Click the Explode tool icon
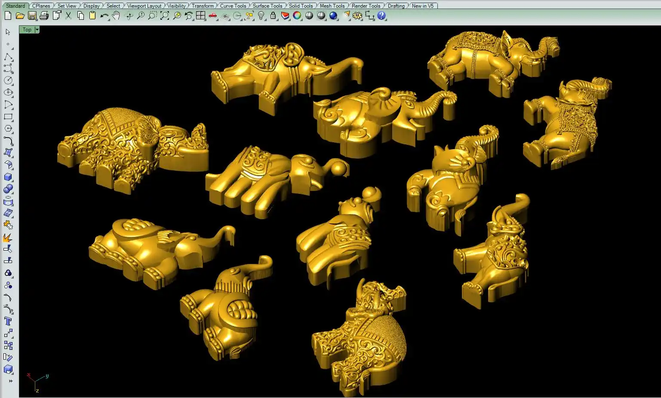The width and height of the screenshot is (661, 398). pyautogui.click(x=8, y=237)
